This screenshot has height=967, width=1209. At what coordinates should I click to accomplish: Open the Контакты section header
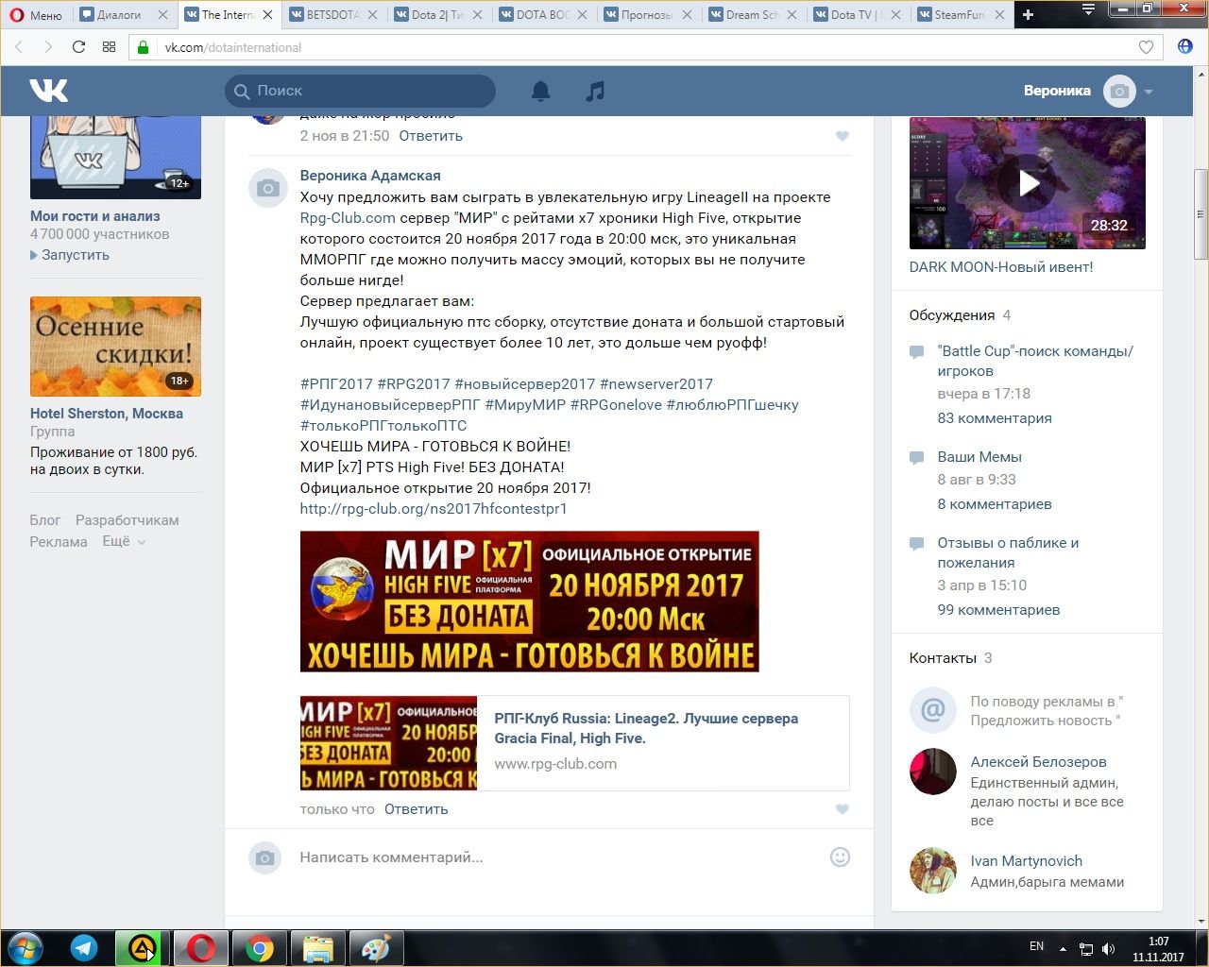point(943,658)
